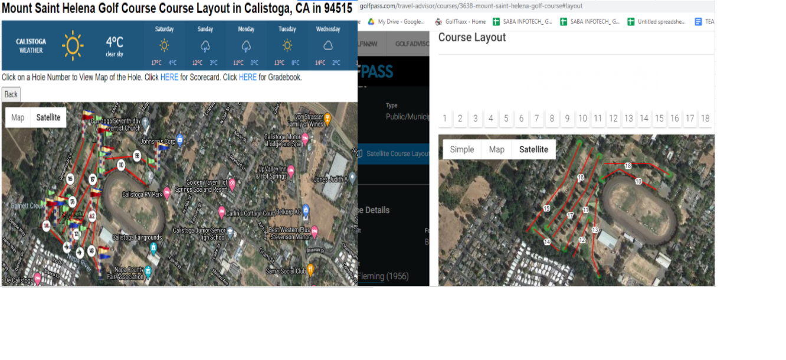
Task: Select hole 7 button in Course Layout
Action: (x=537, y=119)
